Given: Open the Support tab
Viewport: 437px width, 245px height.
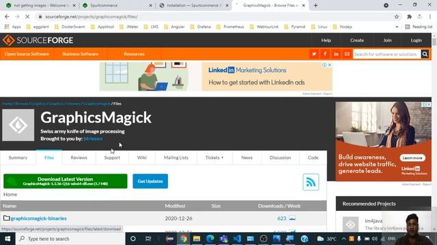Looking at the screenshot, I should pos(112,157).
